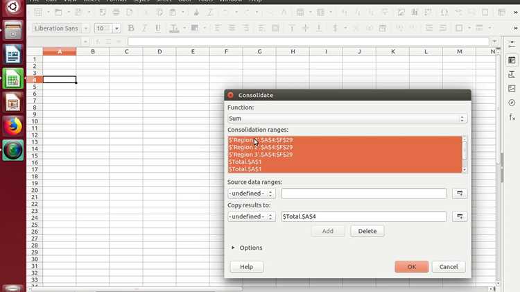Screen dimensions: 520x292
Task: Open the Font Name dropdown arrow
Action: [x=86, y=28]
